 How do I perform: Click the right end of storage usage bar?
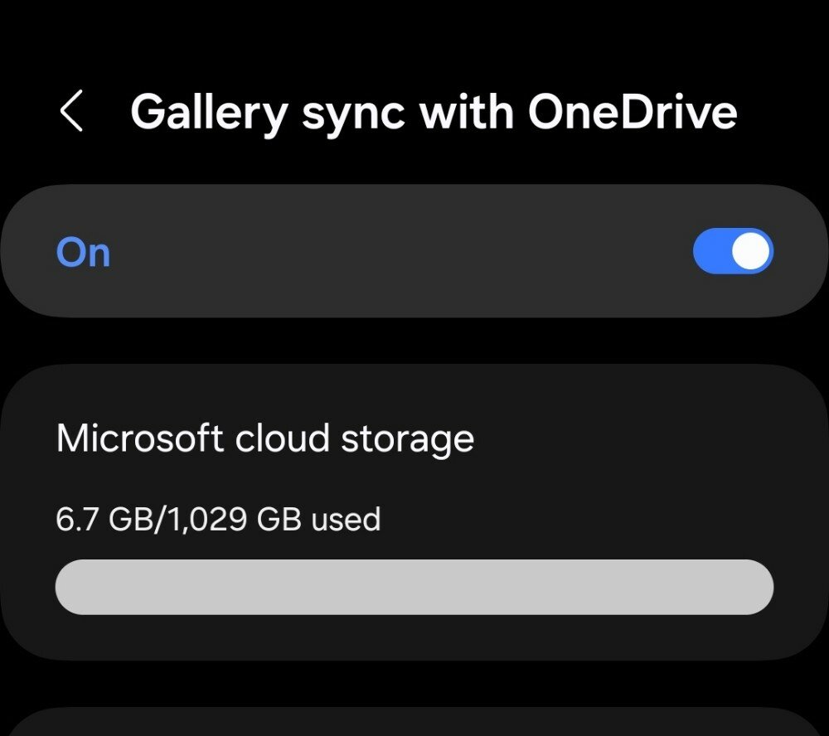tap(760, 587)
